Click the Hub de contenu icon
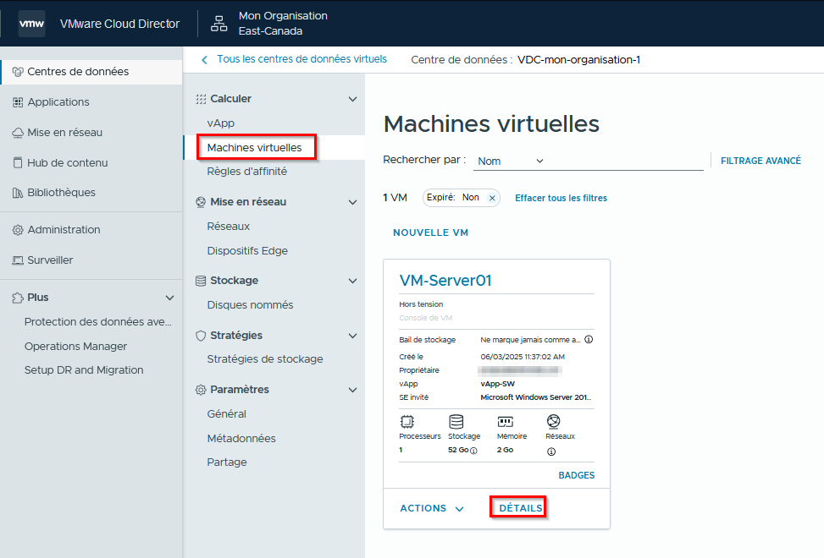This screenshot has width=824, height=558. pyautogui.click(x=18, y=162)
